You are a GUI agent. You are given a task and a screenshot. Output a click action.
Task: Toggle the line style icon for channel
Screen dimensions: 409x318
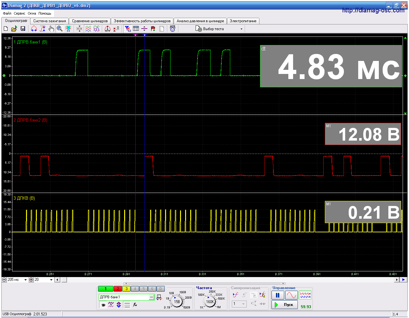pos(127,305)
